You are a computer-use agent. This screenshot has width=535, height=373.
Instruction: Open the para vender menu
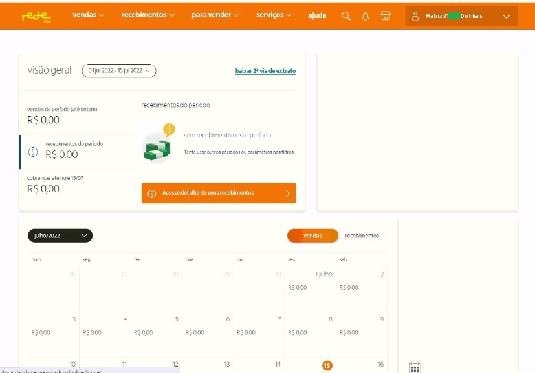[215, 15]
